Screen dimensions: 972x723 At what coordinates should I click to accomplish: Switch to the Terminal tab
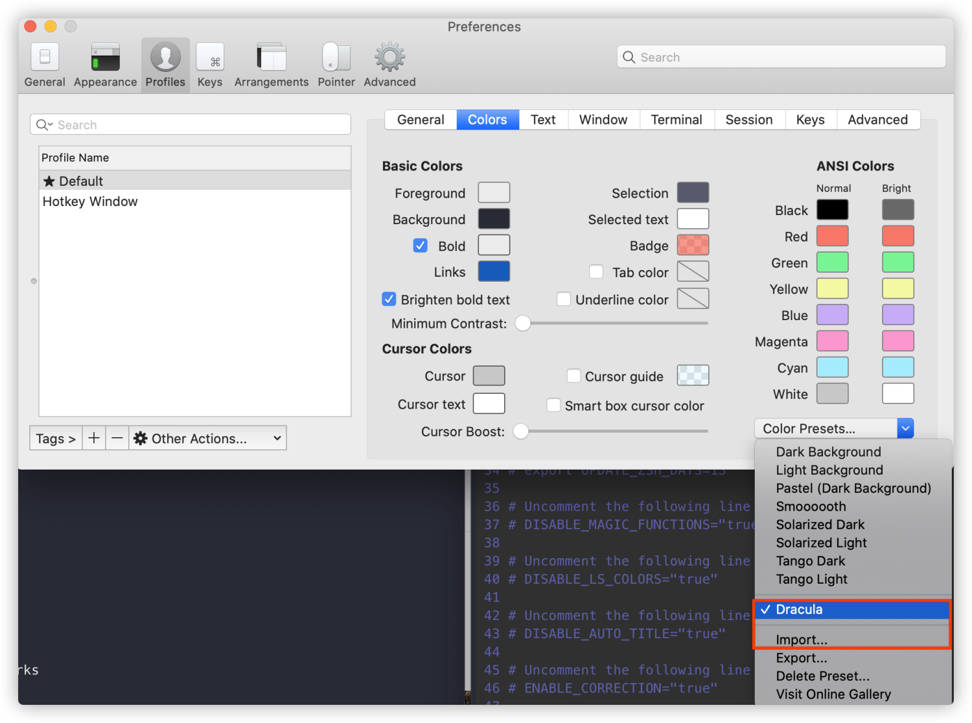[x=677, y=119]
